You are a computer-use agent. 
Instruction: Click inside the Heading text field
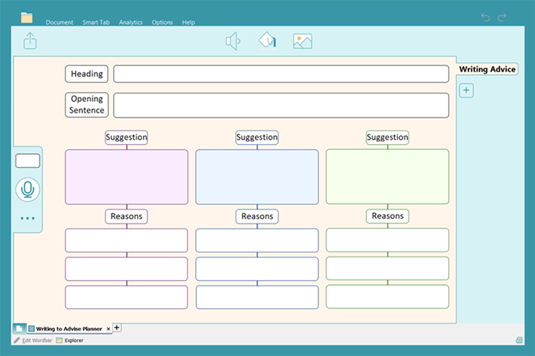click(282, 74)
